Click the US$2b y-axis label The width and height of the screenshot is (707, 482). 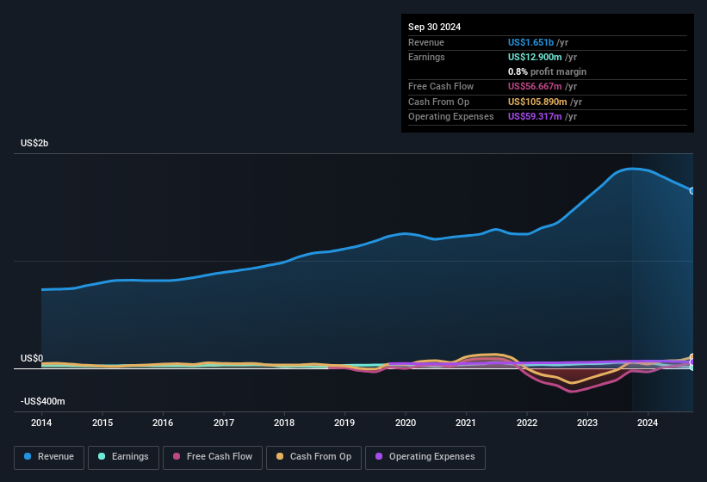(34, 143)
